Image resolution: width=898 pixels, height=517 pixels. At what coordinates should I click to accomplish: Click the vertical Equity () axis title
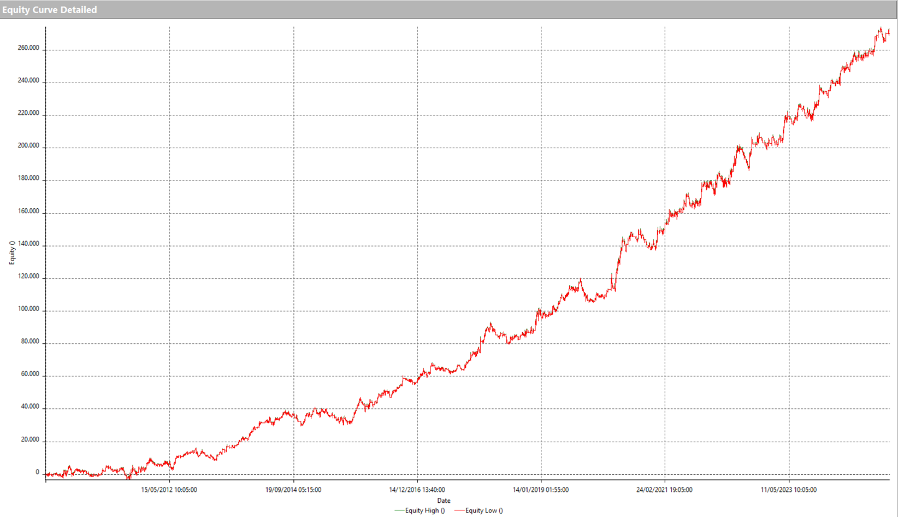click(12, 252)
